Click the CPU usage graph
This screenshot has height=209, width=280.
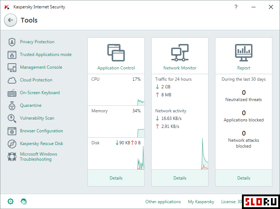point(141,102)
